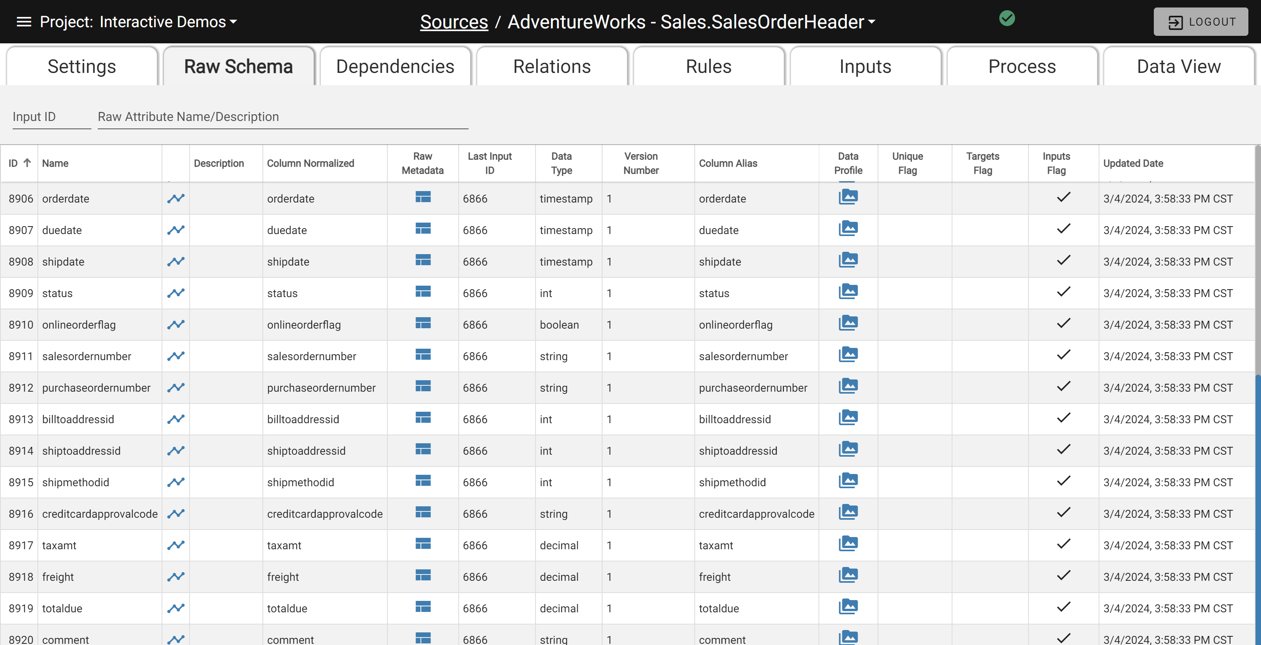Image resolution: width=1261 pixels, height=645 pixels.
Task: Open trend chart icon for billtoaddressid row
Action: 176,419
